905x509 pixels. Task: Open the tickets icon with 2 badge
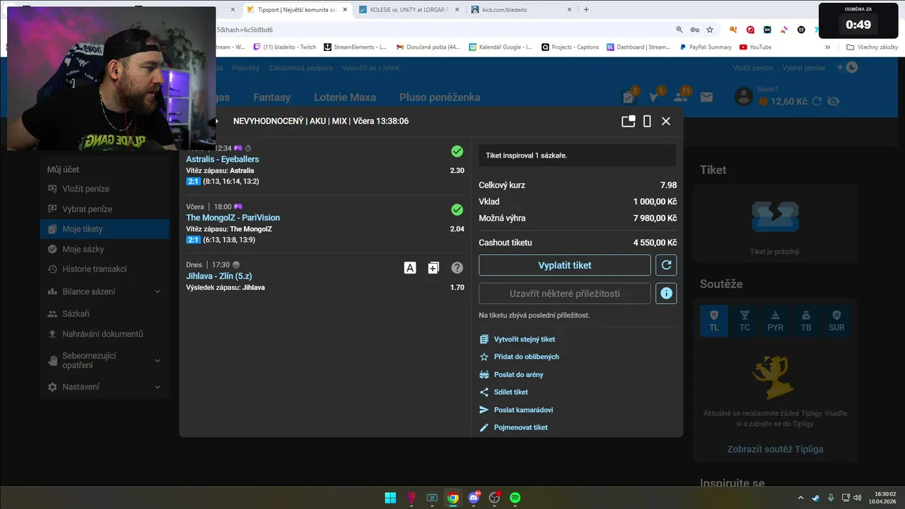coord(629,97)
